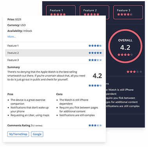Click the three-star red rating below the OVERALL circle
This screenshot has height=147, width=148.
tap(134, 72)
